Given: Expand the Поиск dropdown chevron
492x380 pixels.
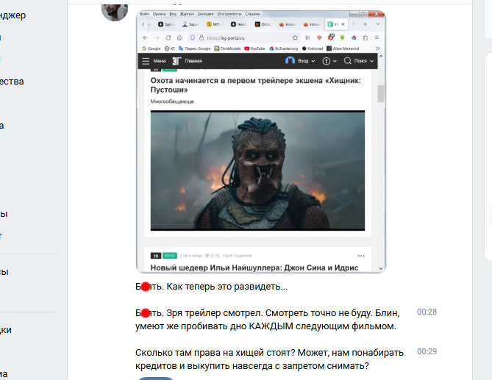Looking at the screenshot, I should (x=372, y=61).
